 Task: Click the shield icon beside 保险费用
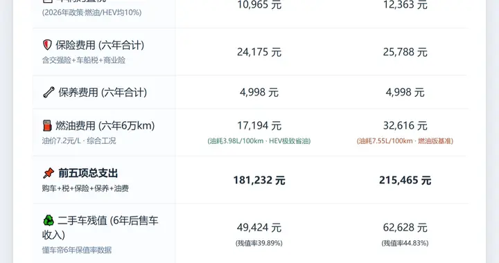47,45
